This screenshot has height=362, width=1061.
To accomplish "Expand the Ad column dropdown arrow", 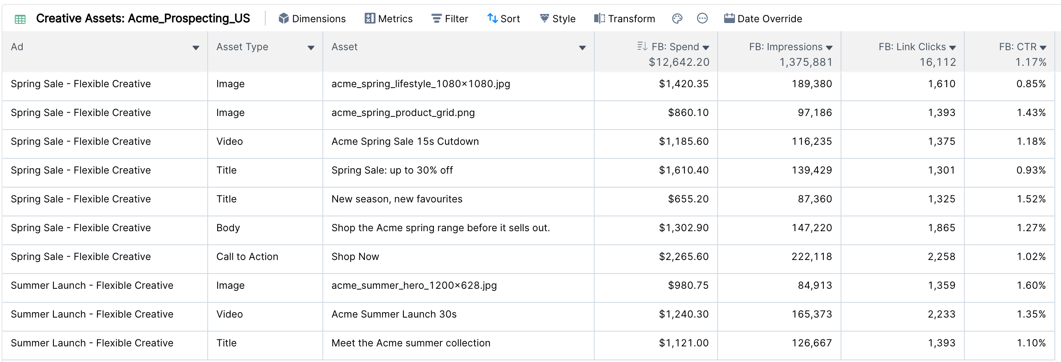I will coord(196,48).
